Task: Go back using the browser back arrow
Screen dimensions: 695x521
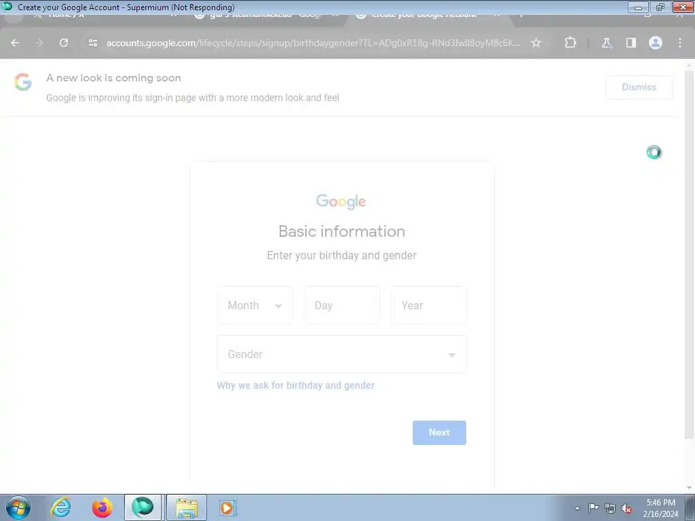Action: (15, 43)
